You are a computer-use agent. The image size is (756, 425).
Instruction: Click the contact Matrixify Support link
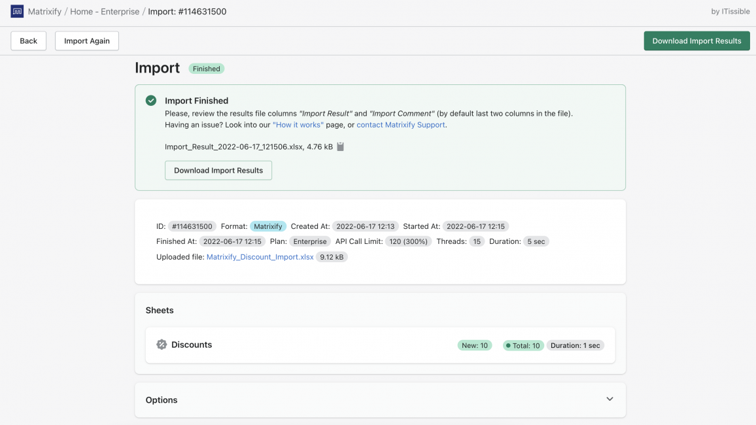(401, 124)
